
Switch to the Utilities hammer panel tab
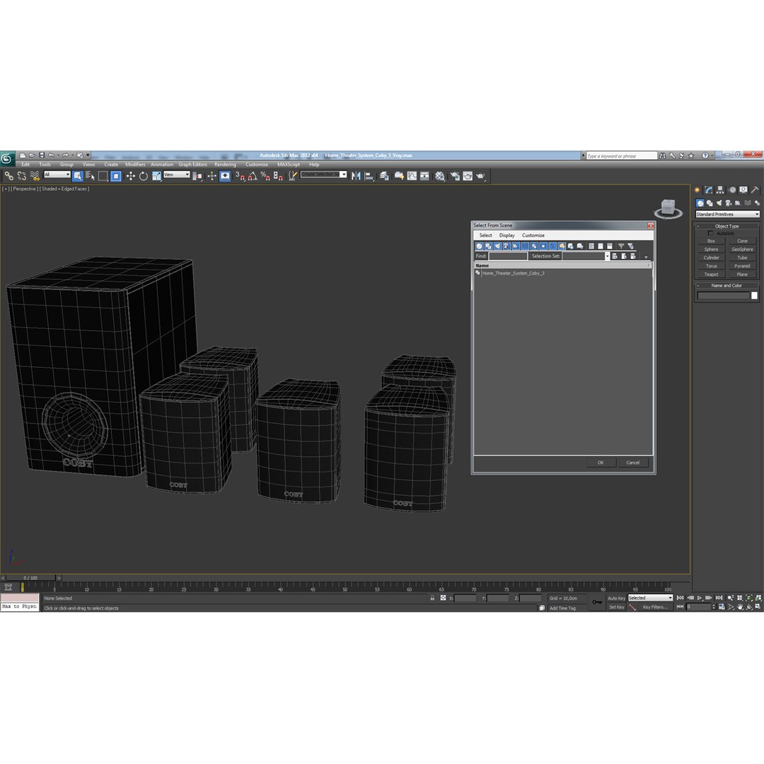pyautogui.click(x=755, y=190)
